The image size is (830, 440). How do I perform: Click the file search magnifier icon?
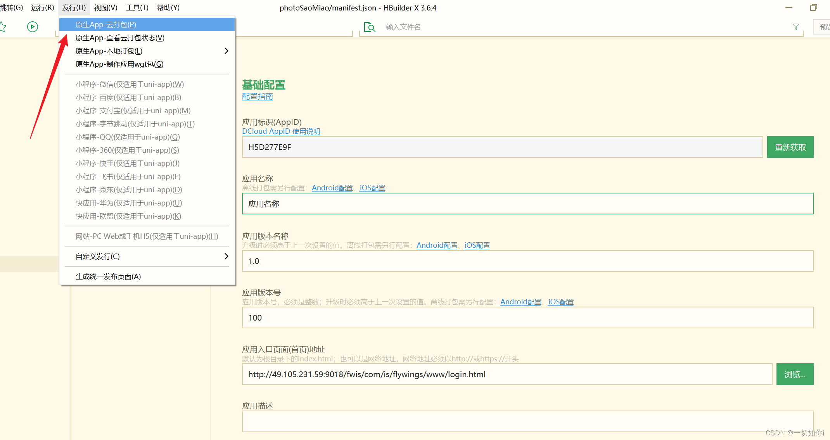(370, 27)
